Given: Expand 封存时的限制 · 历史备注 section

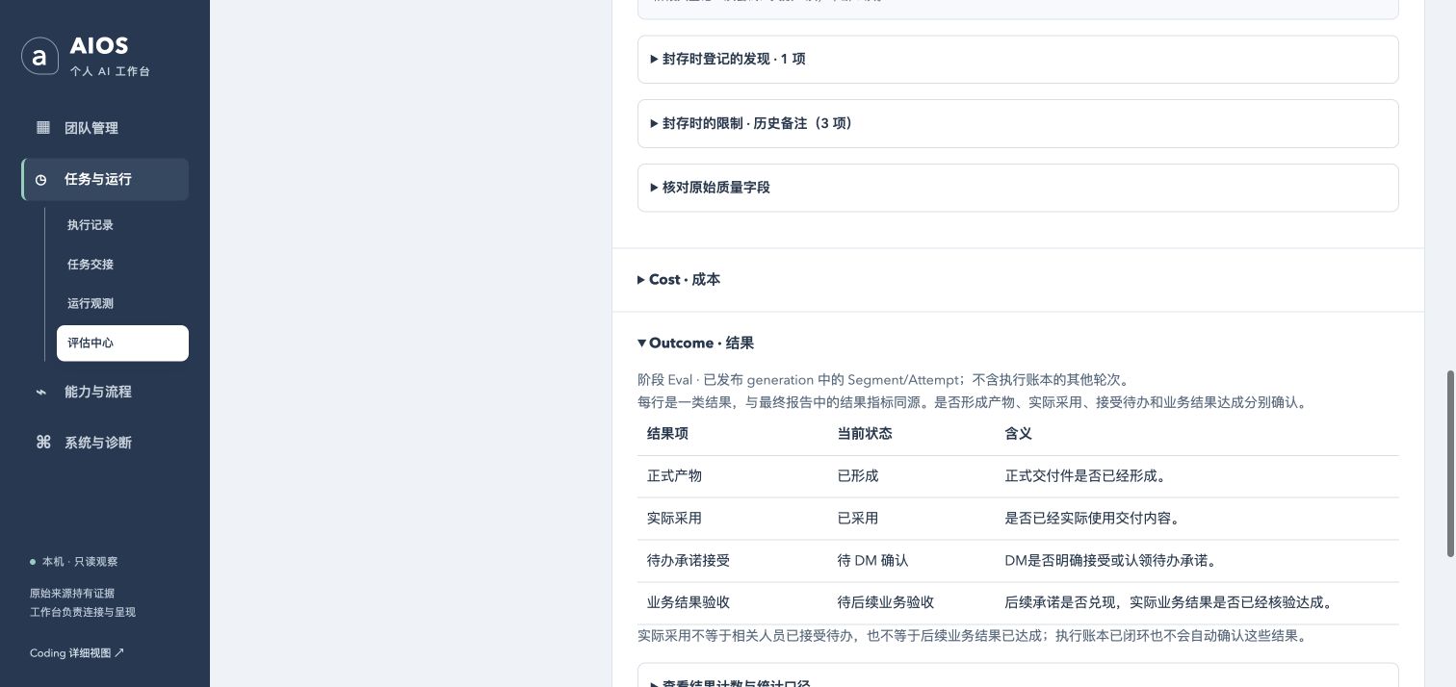Looking at the screenshot, I should point(1018,124).
